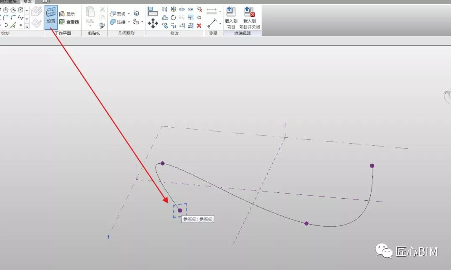451x270 pixels.
Task: Click Load into Project and Close (载入到项目并关闭)
Action: (250, 18)
